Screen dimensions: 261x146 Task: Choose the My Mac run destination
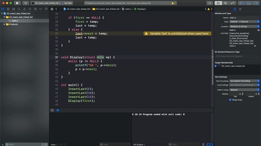tap(66, 3)
